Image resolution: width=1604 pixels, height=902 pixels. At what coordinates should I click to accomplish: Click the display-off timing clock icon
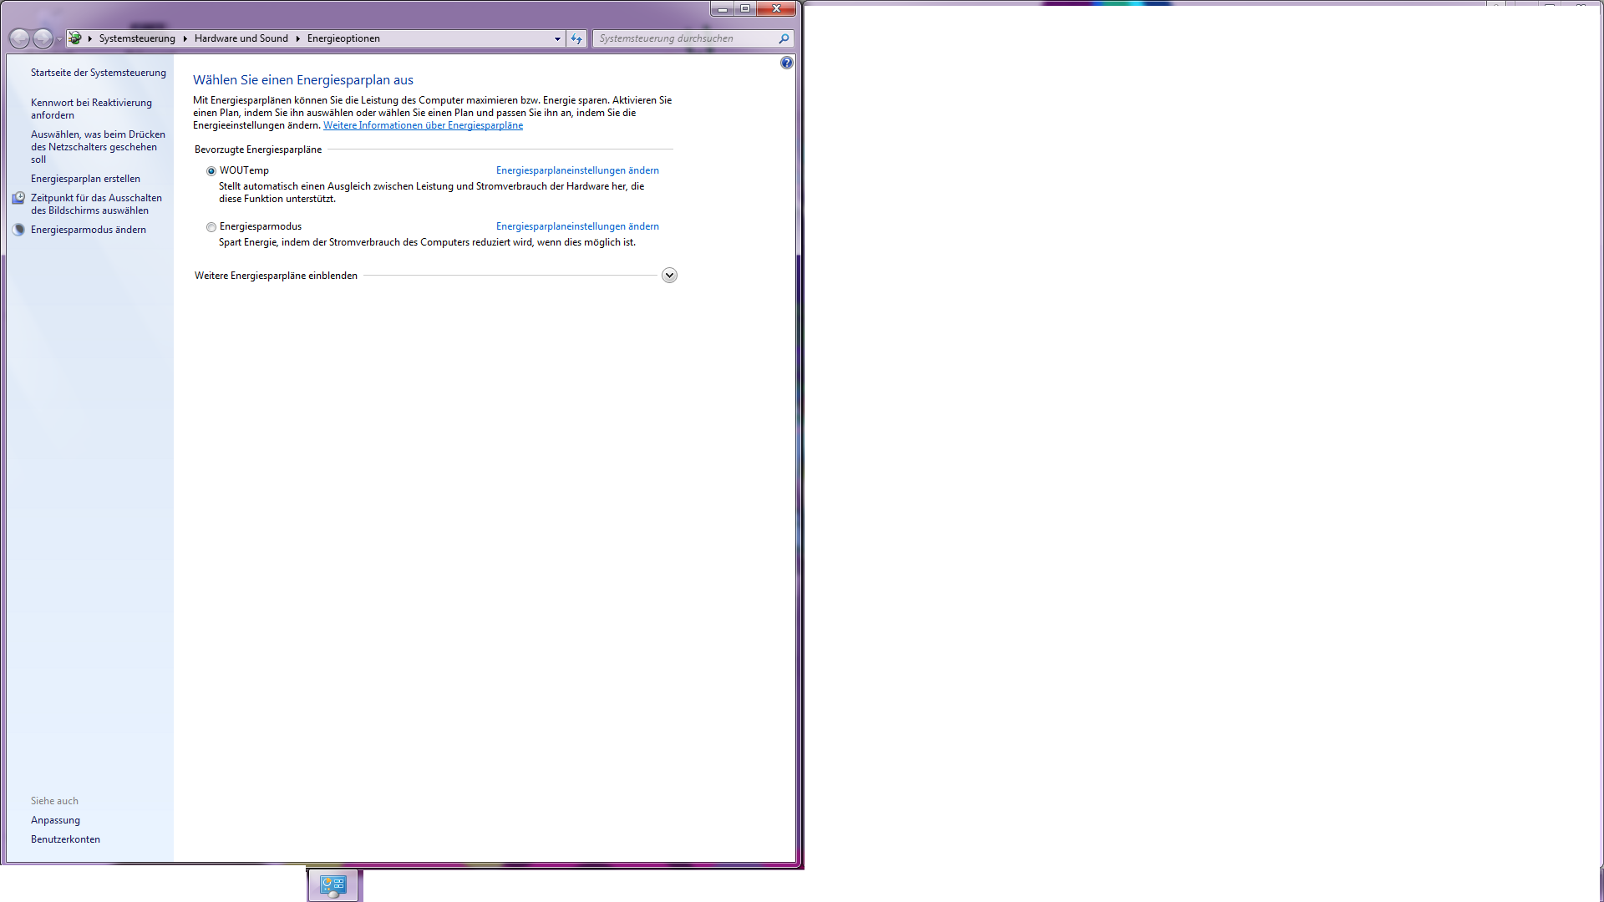[x=18, y=198]
